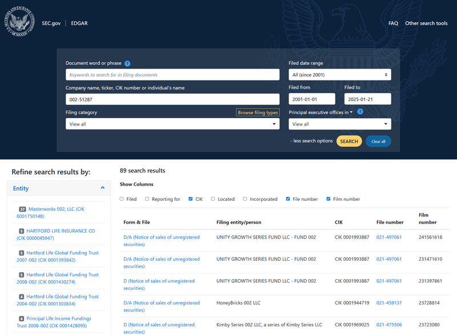Viewport: 457px width, 335px height.
Task: Go to SEC.gov link
Action: point(51,23)
